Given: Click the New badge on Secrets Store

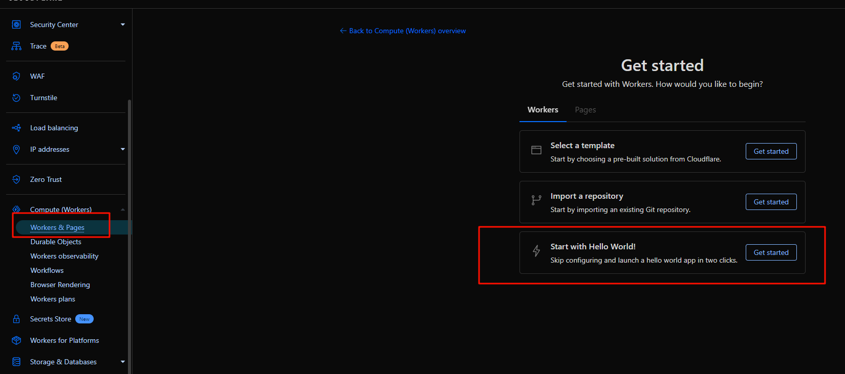Looking at the screenshot, I should point(84,319).
